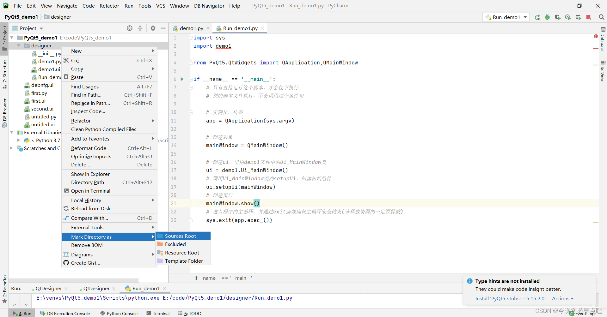The width and height of the screenshot is (607, 317).
Task: Click the gutter run arrow on line 6
Action: tap(182, 79)
